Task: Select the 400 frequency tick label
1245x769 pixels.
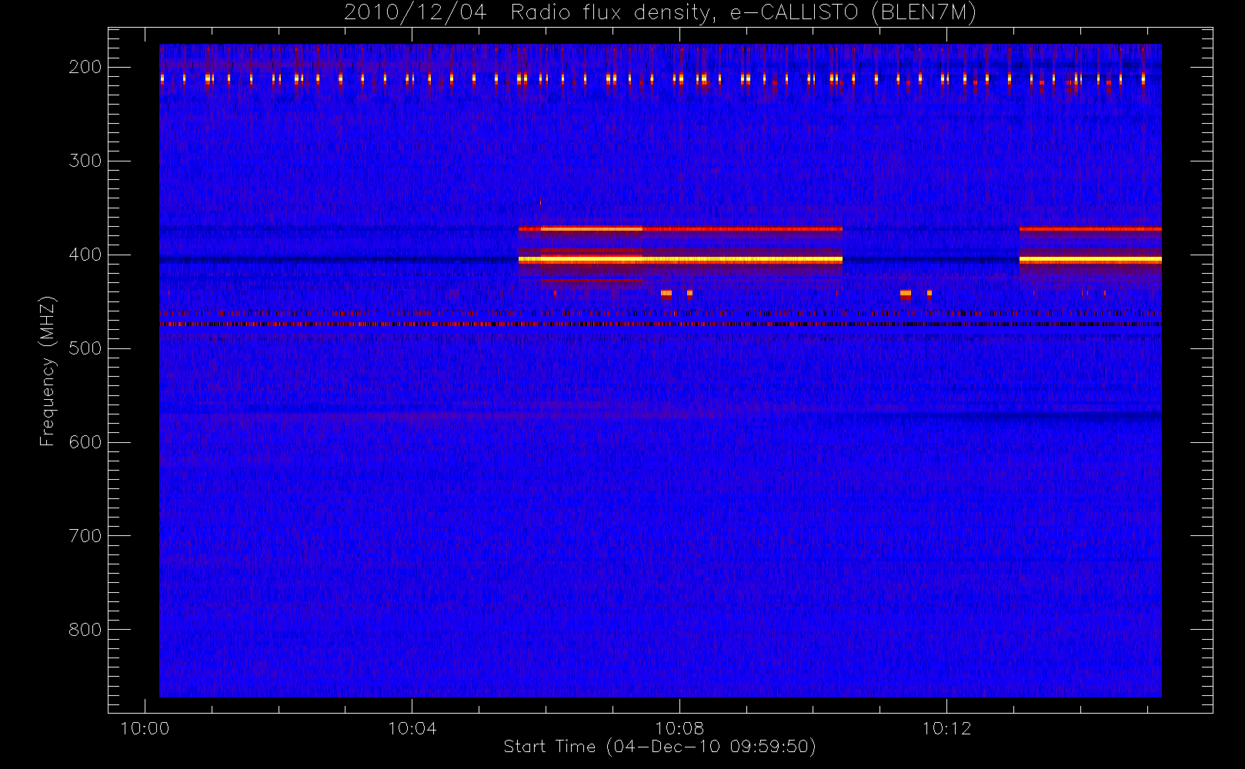Action: (x=85, y=255)
